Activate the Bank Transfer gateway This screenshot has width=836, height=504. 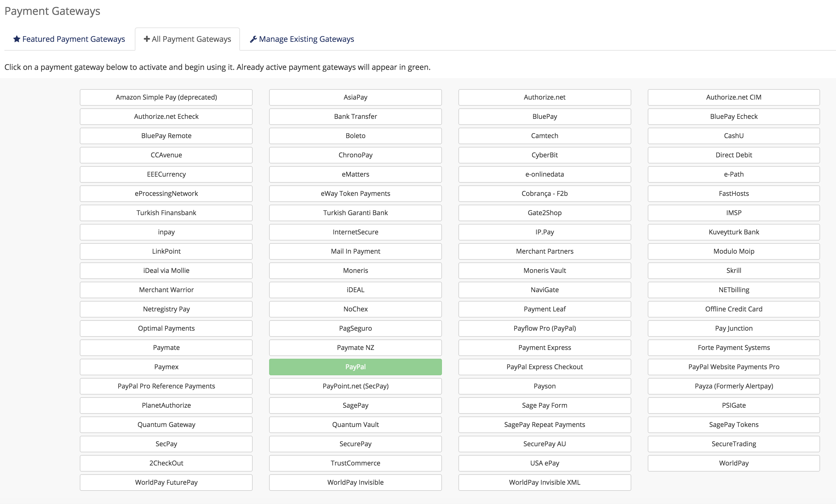(355, 116)
